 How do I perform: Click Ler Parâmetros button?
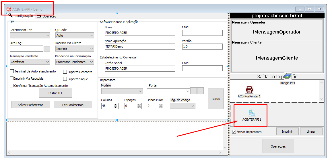tap(73, 105)
